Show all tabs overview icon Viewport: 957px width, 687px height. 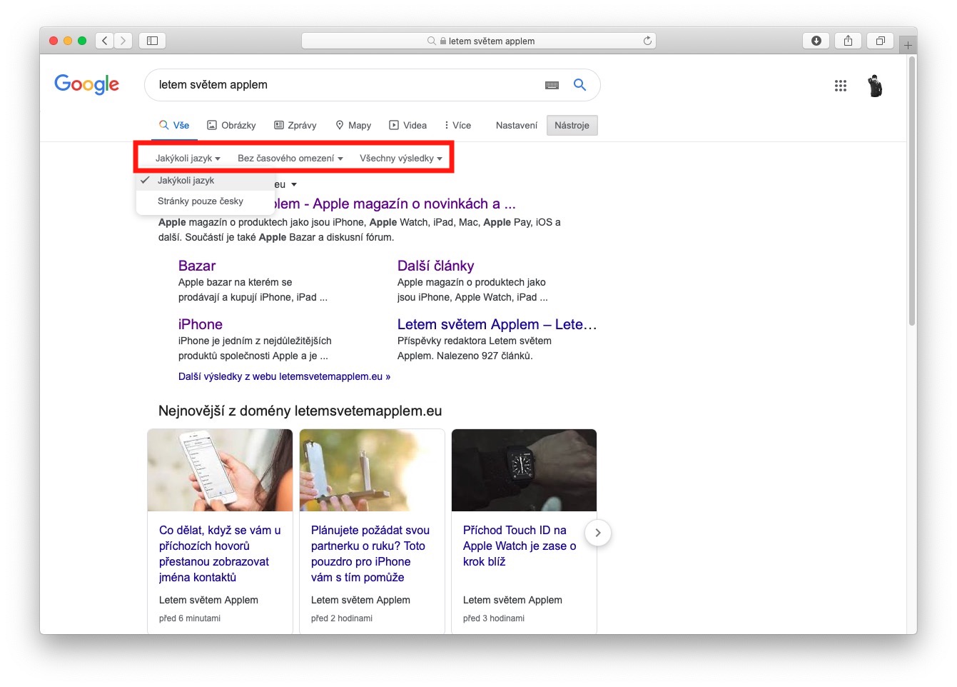tap(880, 41)
